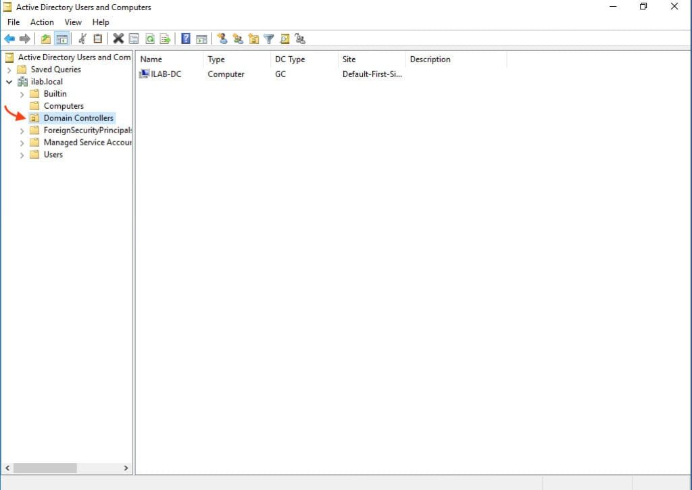
Task: Toggle the Show/Hide Console Tree icon
Action: click(61, 39)
